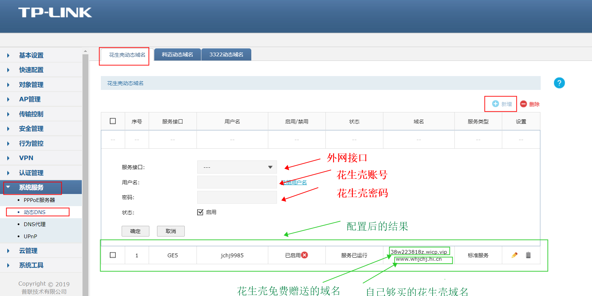The image size is (592, 296).
Task: Open DNS代理 in the sidebar
Action: pos(35,224)
